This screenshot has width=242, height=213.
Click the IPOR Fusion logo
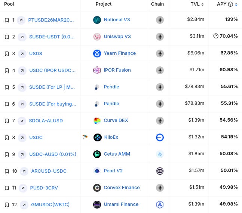pos(97,70)
